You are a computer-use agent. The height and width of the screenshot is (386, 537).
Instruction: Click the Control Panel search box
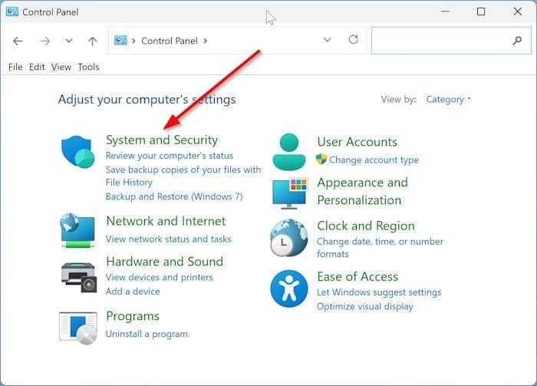pos(441,41)
